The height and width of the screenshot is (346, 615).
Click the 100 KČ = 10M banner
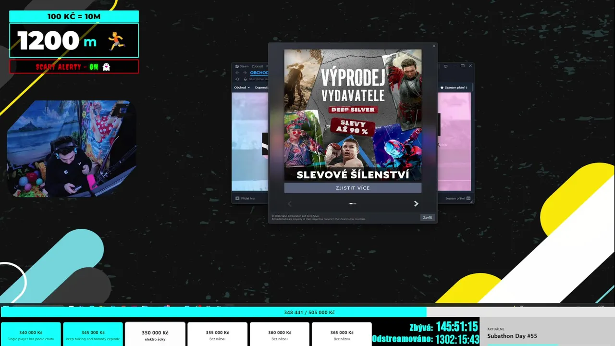coord(74,16)
